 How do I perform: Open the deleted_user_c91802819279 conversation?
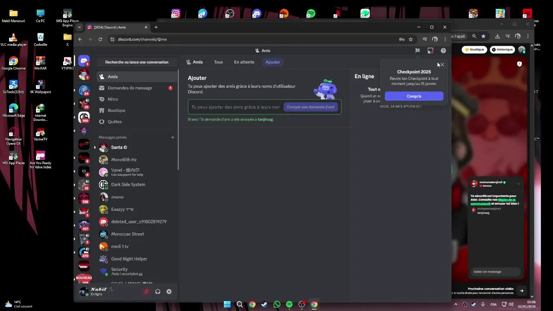point(137,222)
